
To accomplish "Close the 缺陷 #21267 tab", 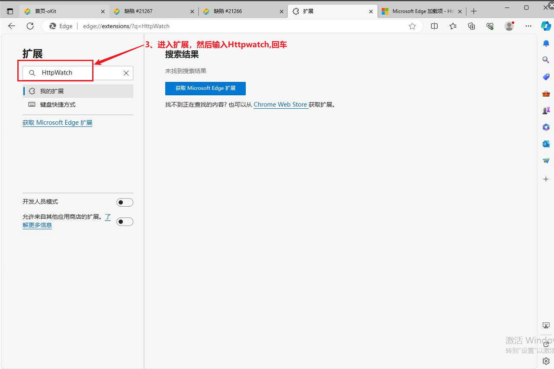I will (x=192, y=12).
